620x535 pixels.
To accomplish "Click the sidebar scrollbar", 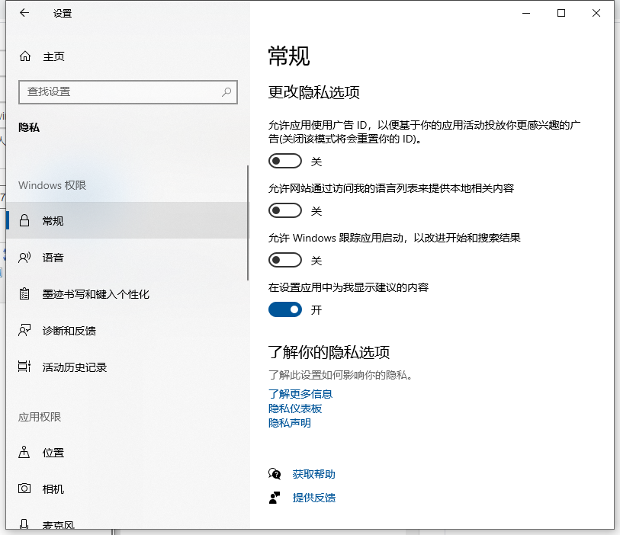I will [248, 221].
